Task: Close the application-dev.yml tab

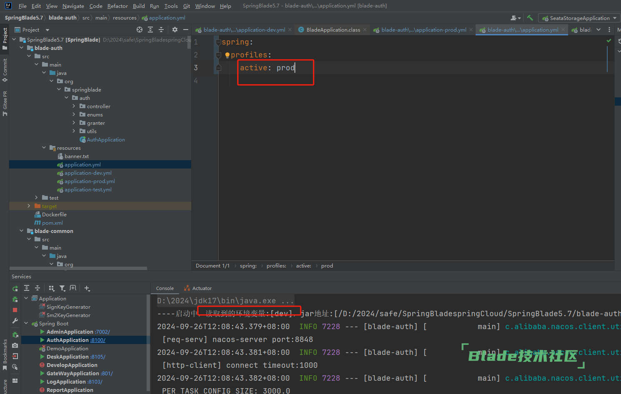Action: point(290,30)
